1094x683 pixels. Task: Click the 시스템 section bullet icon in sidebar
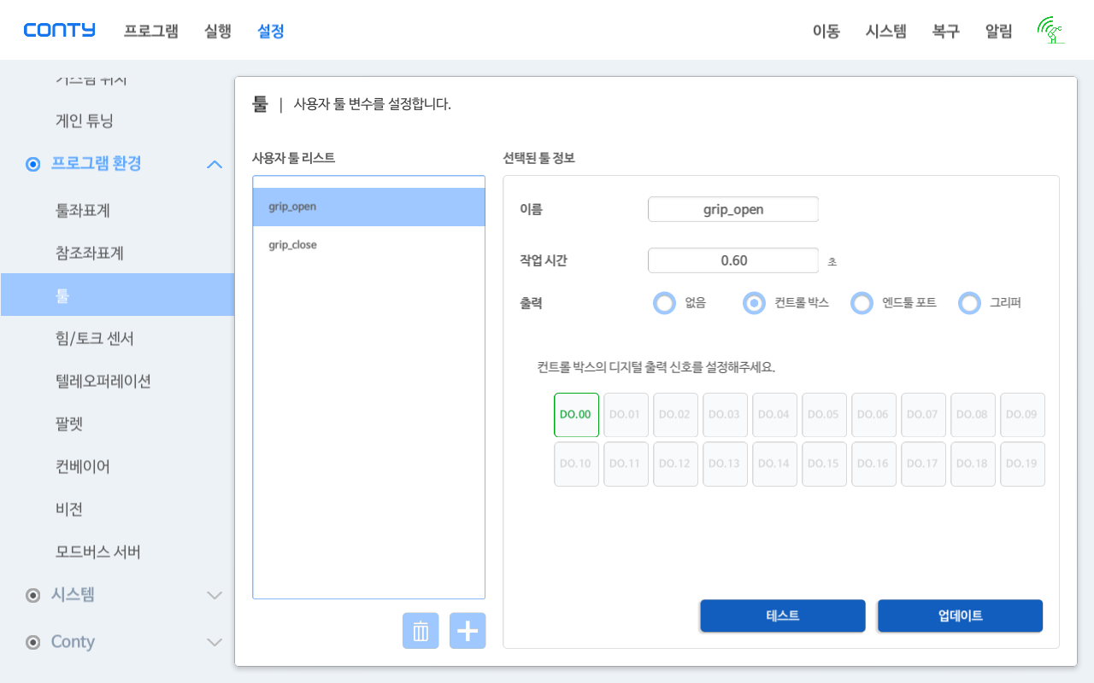(x=33, y=595)
